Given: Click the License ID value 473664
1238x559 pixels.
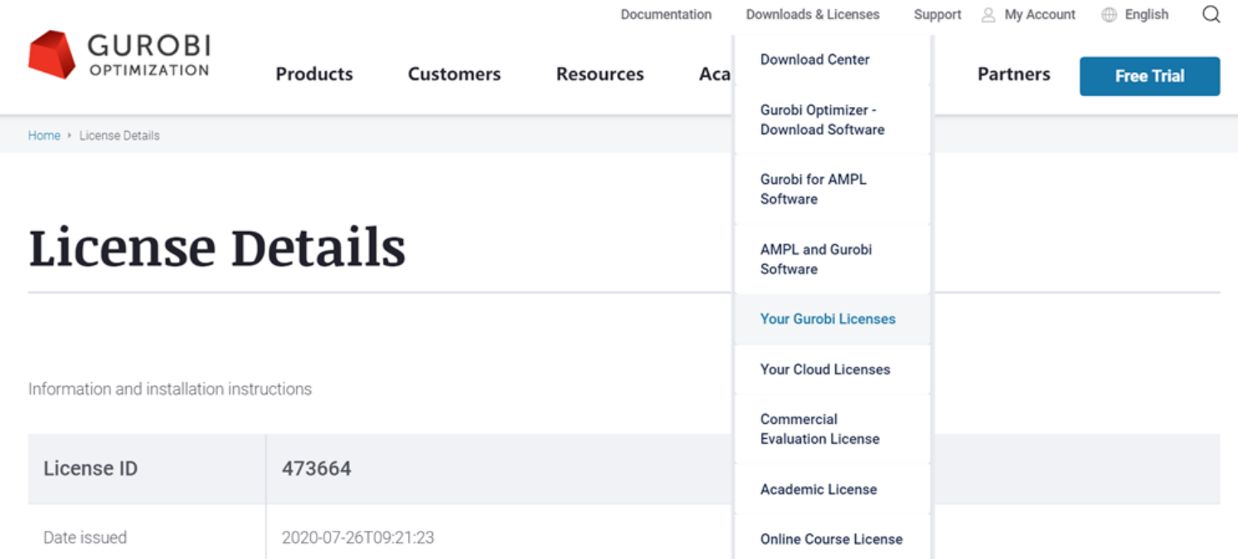Looking at the screenshot, I should (x=317, y=469).
